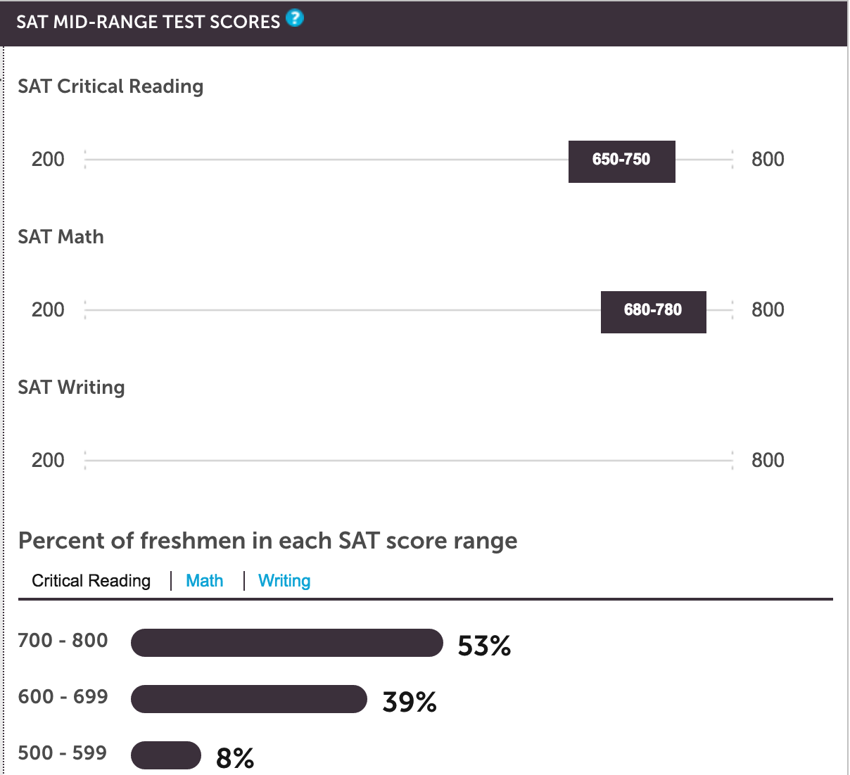Switch to the Writing score range tab
This screenshot has width=850, height=775.
tap(284, 581)
